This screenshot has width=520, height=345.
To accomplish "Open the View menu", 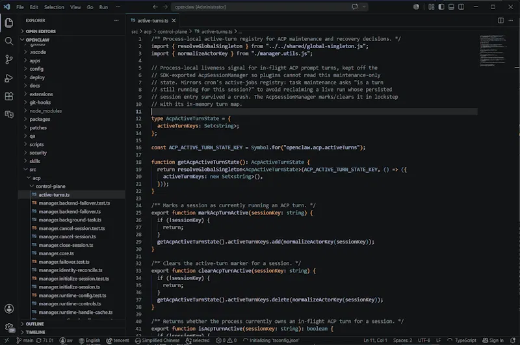I will [x=75, y=7].
